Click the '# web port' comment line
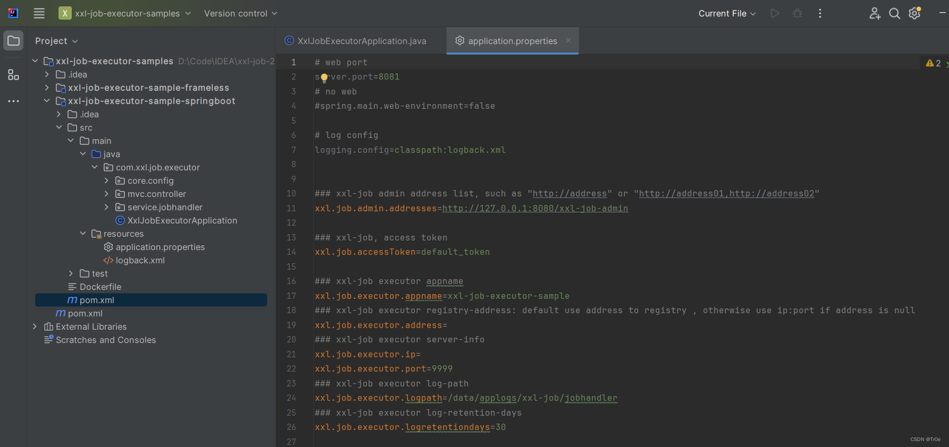The height and width of the screenshot is (447, 949). [341, 63]
